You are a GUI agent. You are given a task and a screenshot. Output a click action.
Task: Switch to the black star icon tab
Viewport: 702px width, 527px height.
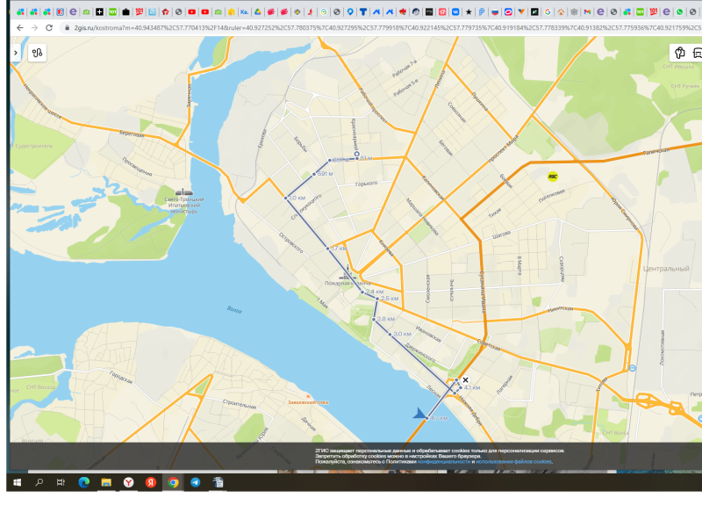click(x=469, y=12)
